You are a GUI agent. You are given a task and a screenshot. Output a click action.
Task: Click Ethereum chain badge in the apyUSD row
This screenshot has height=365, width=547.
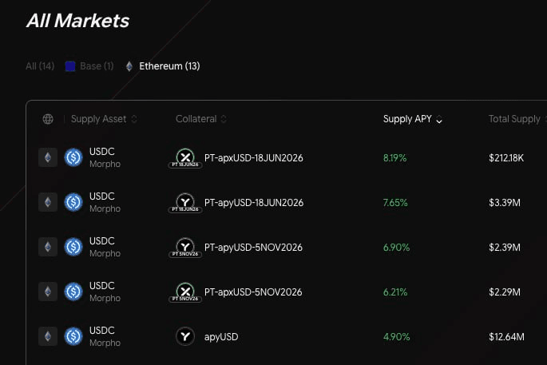pyautogui.click(x=48, y=336)
